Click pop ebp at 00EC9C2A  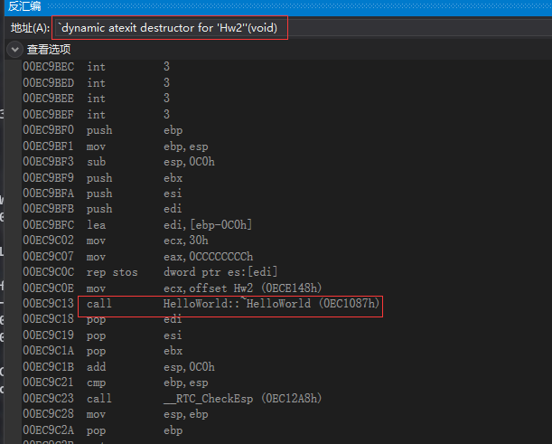point(103,430)
